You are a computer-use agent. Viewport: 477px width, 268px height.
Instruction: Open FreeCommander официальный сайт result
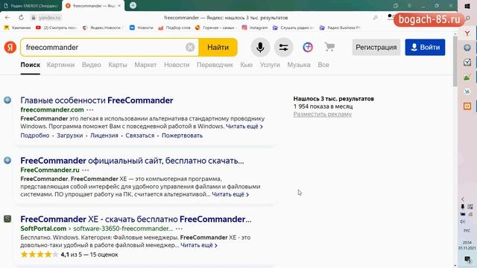coord(132,161)
